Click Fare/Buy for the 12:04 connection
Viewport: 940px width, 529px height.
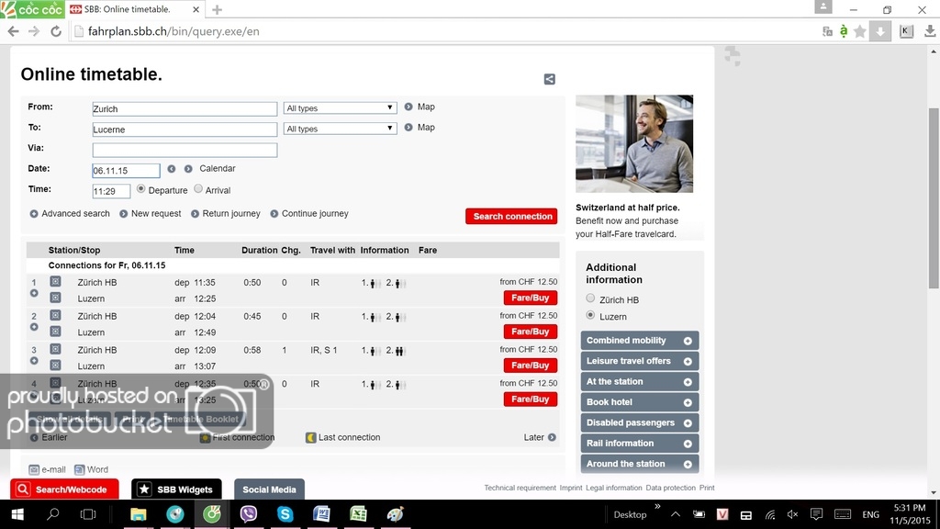530,331
